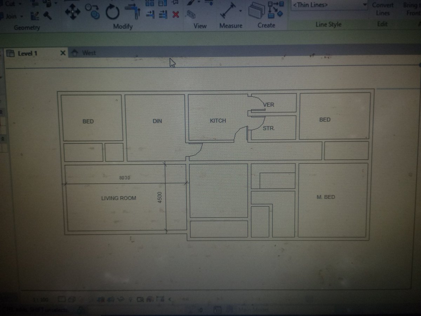Select the Scale tool icon
This screenshot has height=316, width=421.
162,4
